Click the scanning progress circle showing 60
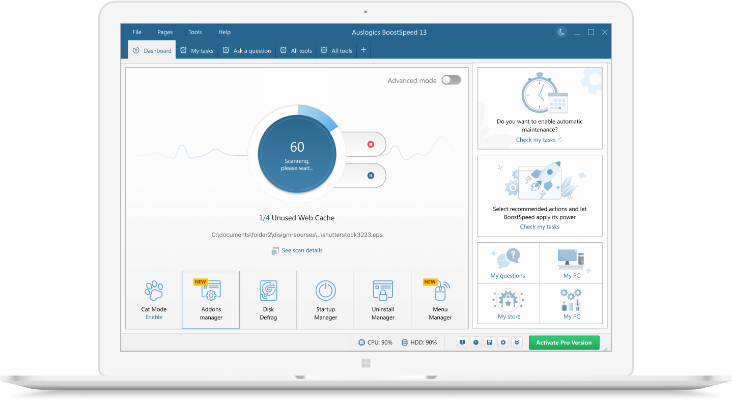 click(297, 154)
